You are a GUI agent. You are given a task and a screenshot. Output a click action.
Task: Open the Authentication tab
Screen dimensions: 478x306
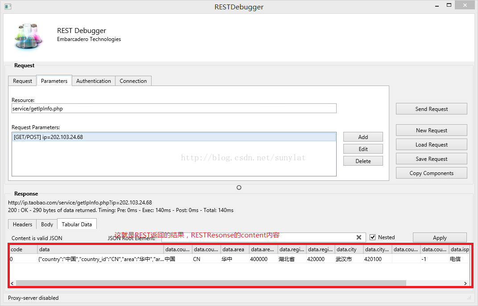(94, 81)
